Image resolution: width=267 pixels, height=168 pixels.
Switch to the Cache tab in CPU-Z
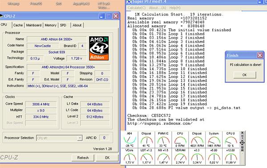pyautogui.click(x=18, y=25)
